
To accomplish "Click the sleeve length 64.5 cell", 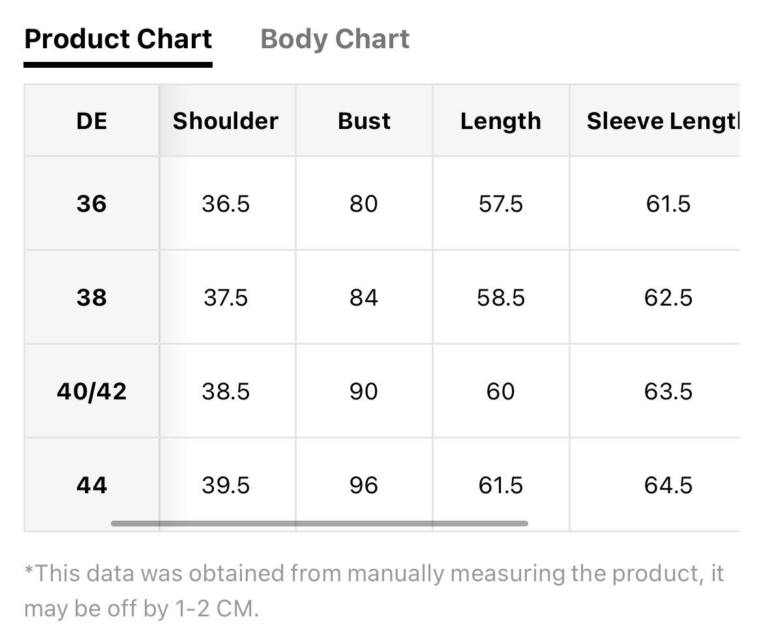I will [655, 485].
